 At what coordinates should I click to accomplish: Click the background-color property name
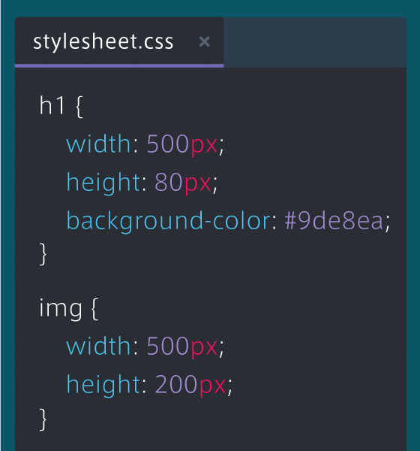(169, 221)
